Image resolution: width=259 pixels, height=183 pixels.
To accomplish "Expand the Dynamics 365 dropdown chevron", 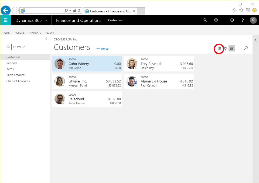I will [x=46, y=21].
